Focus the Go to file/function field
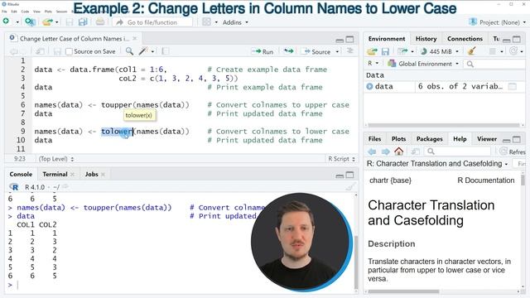 tap(152, 22)
